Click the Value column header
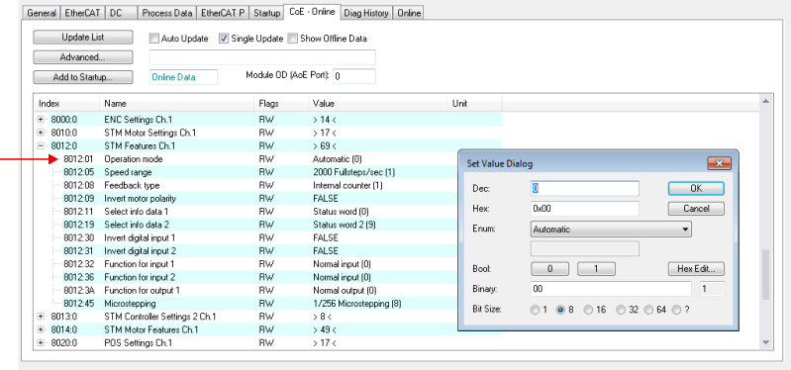791x370 pixels. 378,103
